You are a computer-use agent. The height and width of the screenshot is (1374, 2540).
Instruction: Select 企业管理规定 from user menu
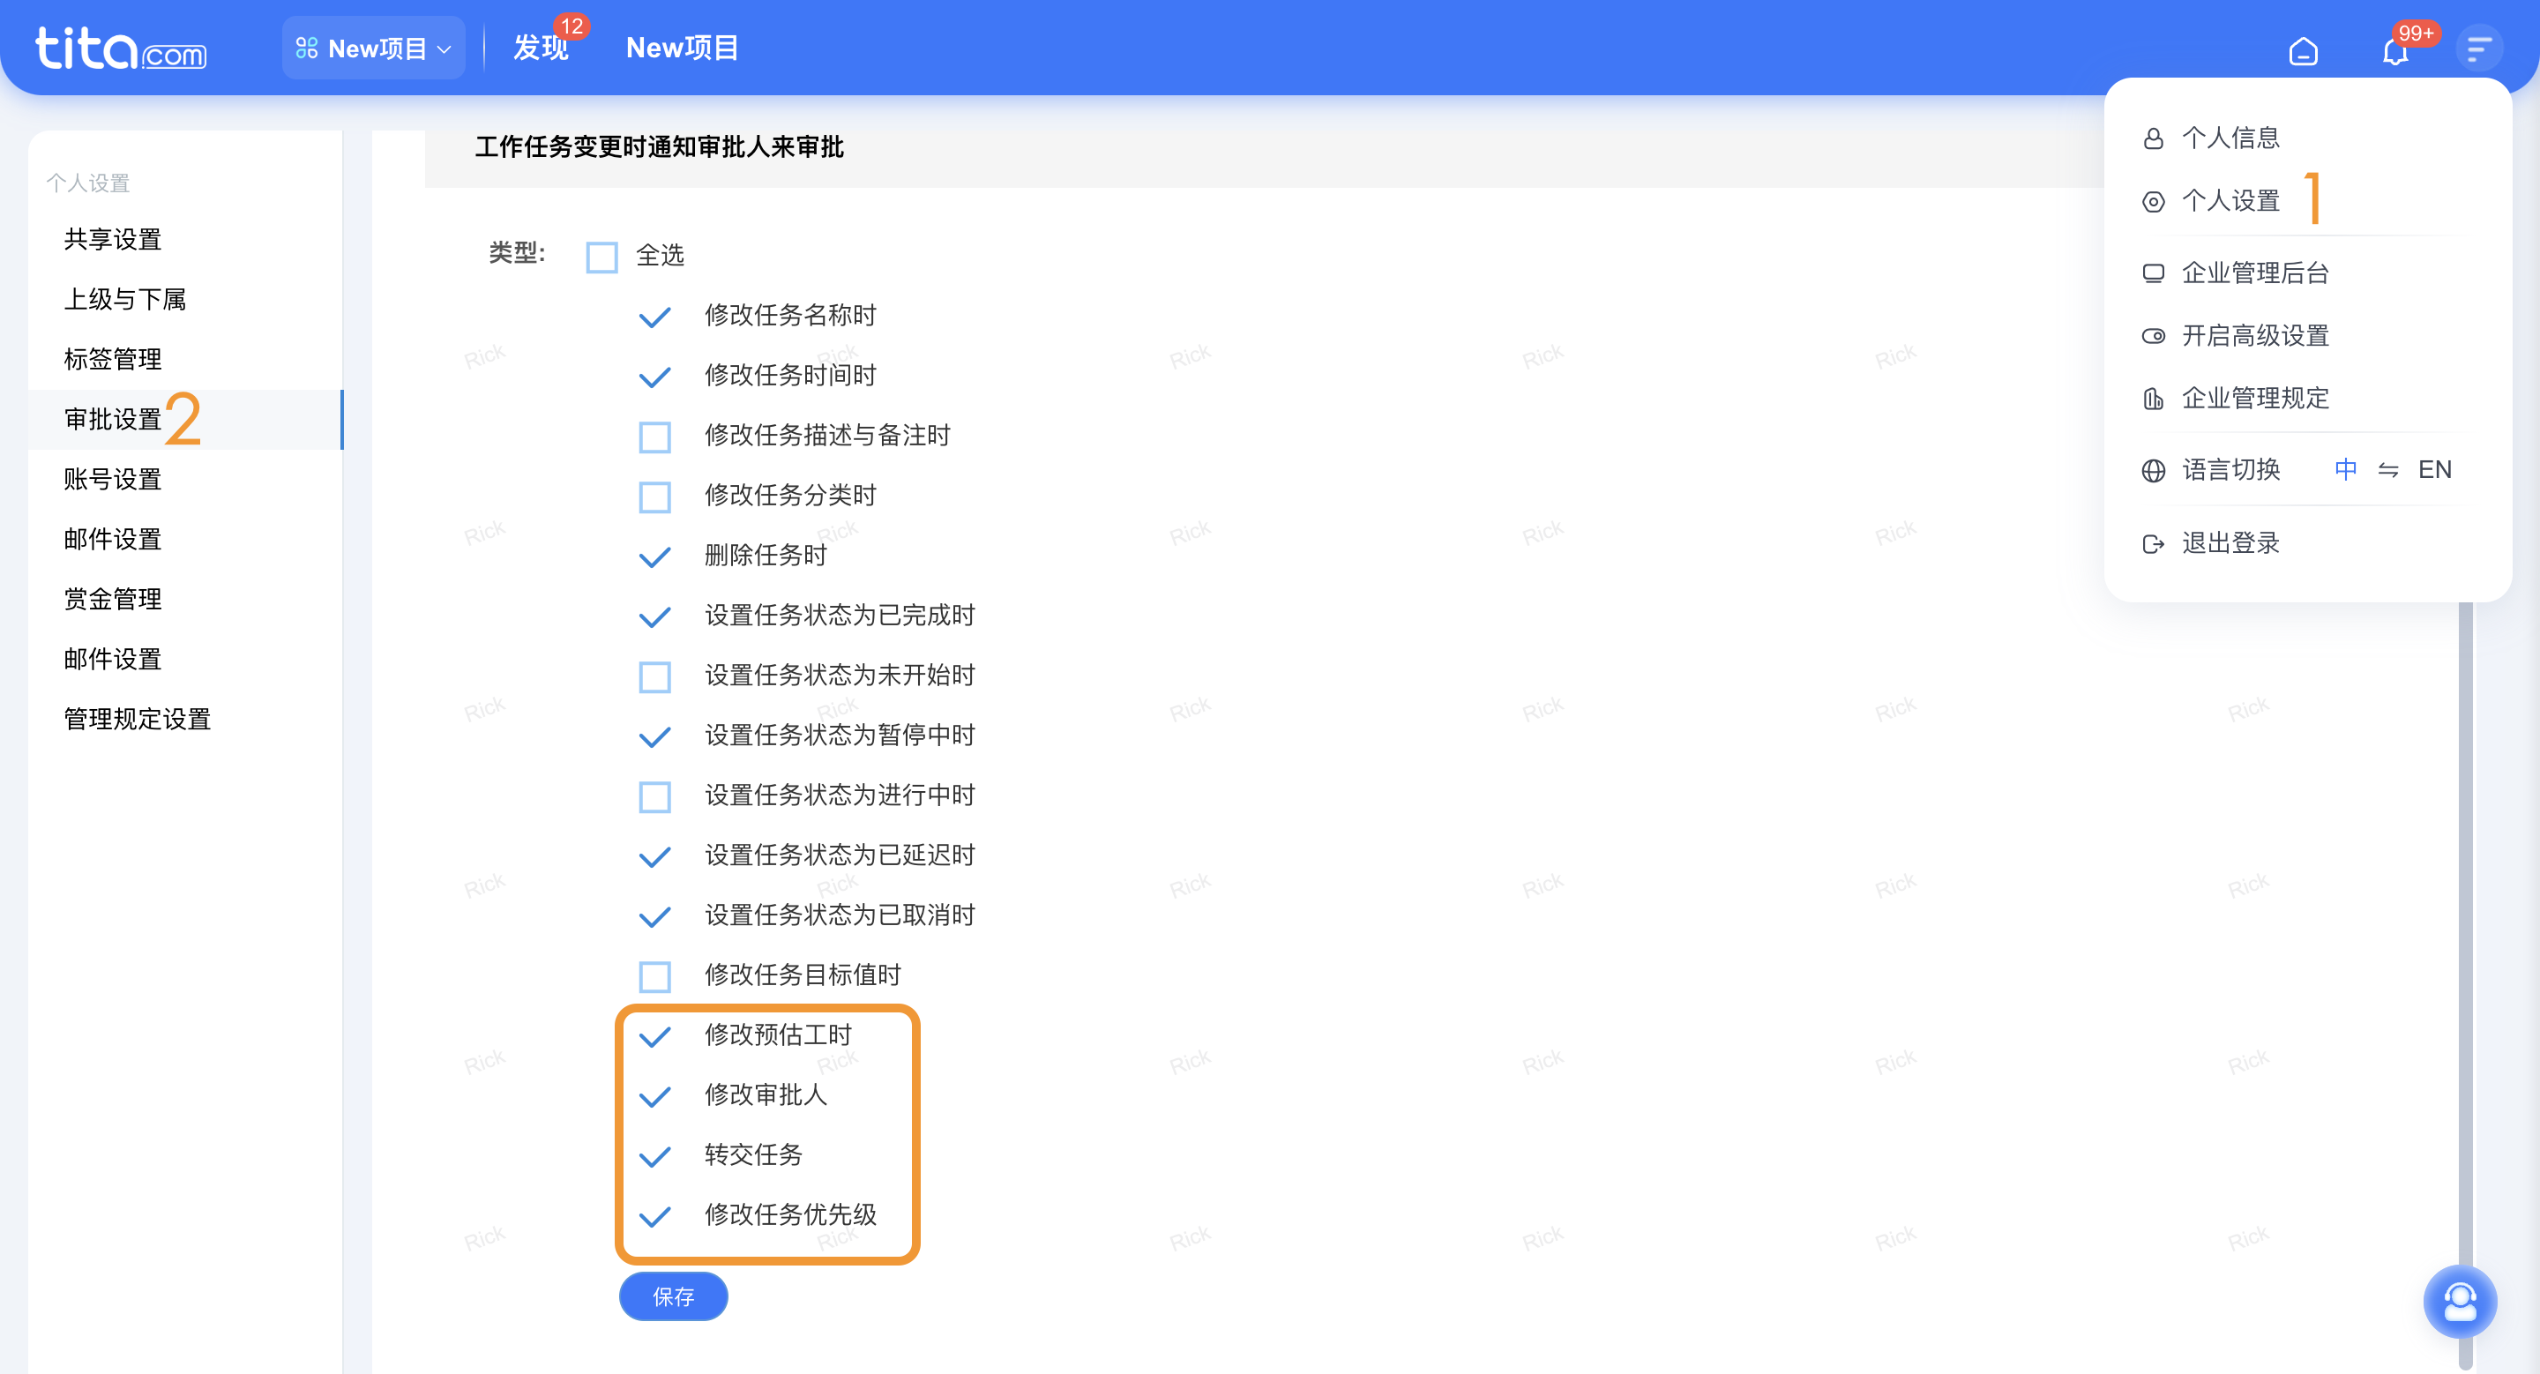pos(2256,399)
